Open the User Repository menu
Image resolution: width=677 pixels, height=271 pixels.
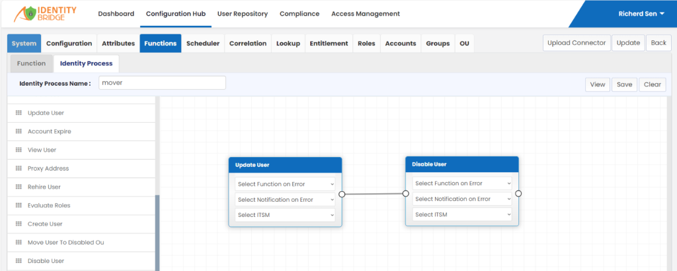tap(243, 14)
